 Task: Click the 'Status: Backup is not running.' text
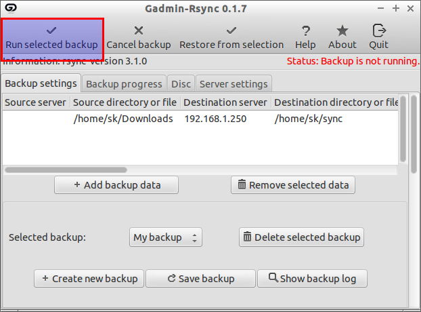click(353, 61)
